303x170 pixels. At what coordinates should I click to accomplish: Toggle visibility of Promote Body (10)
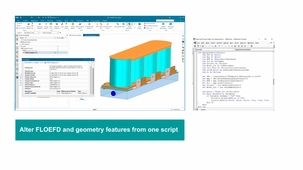pyautogui.click(x=24, y=50)
